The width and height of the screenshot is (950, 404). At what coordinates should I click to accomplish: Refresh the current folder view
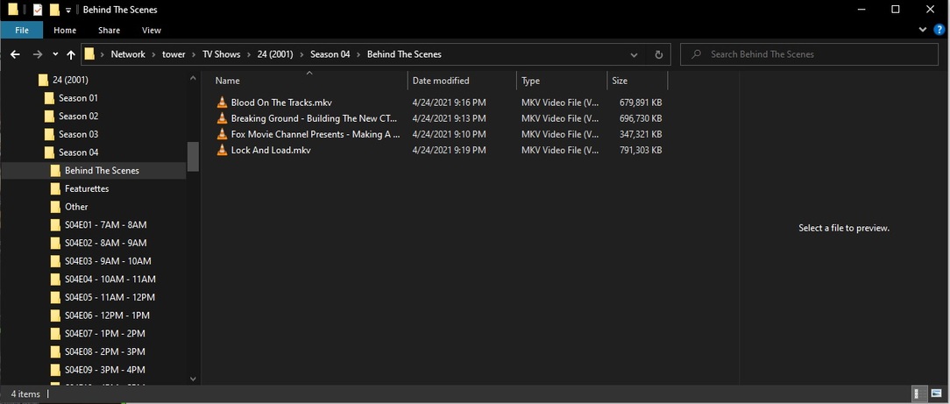(x=659, y=54)
